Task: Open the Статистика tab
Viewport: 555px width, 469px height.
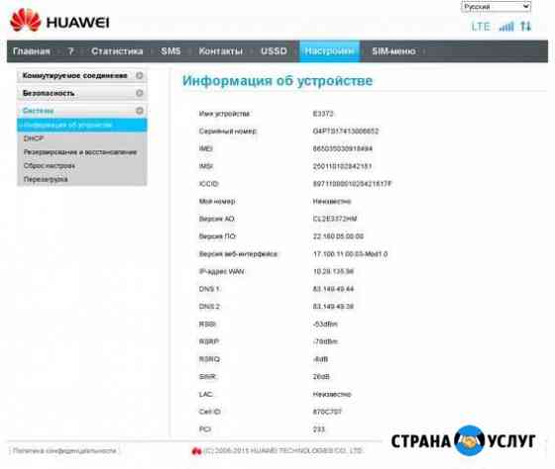Action: 117,51
